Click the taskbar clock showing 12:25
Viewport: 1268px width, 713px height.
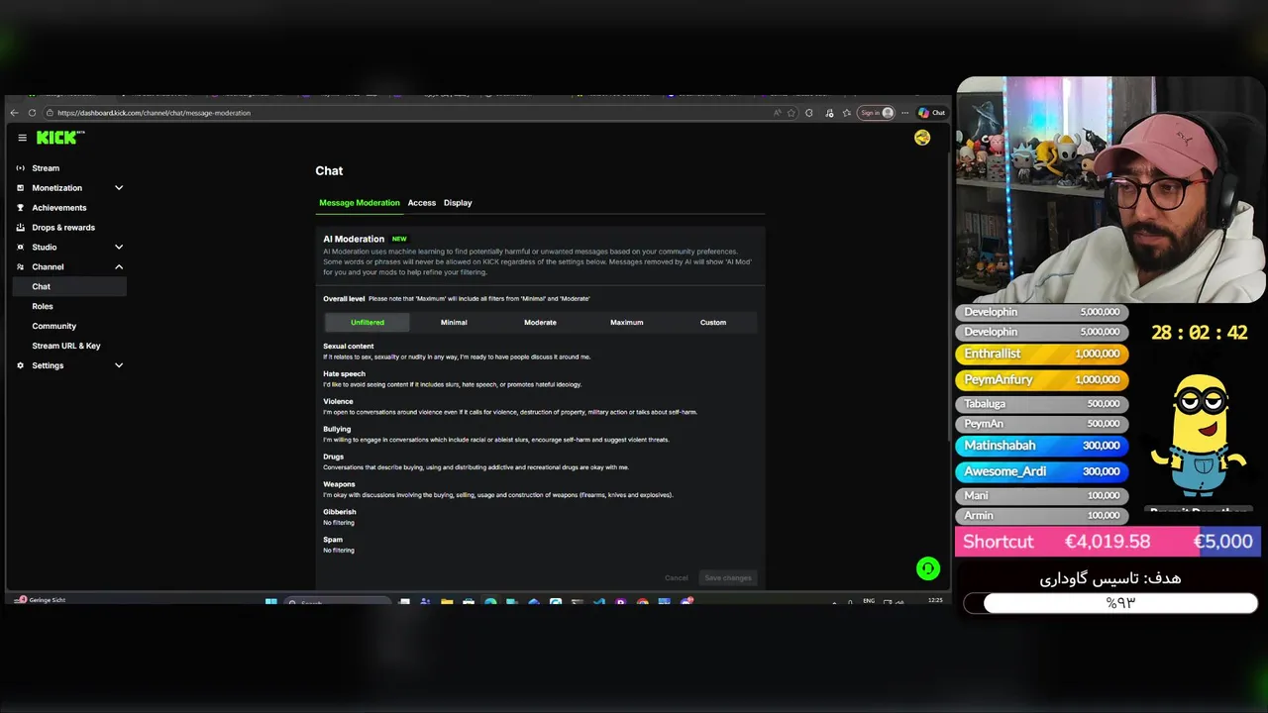click(x=935, y=600)
